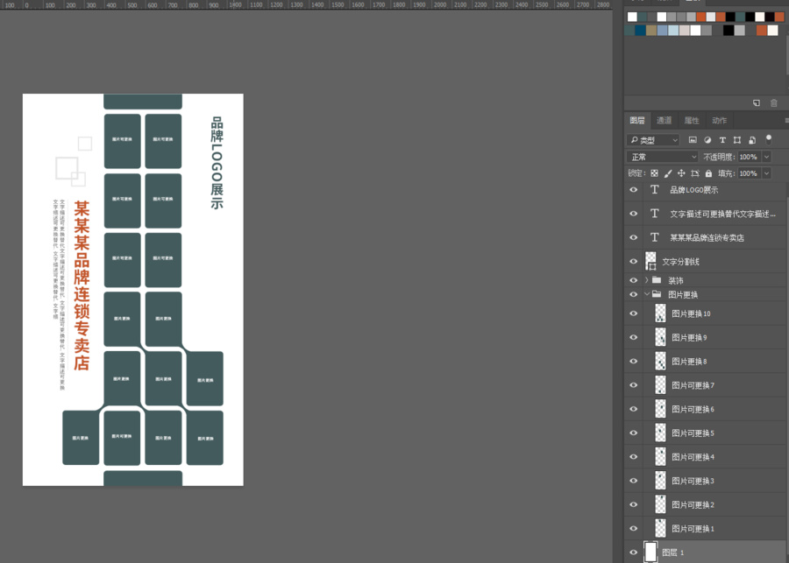Select thumbnail of 图片可更换 7 layer
The width and height of the screenshot is (789, 563).
point(660,385)
